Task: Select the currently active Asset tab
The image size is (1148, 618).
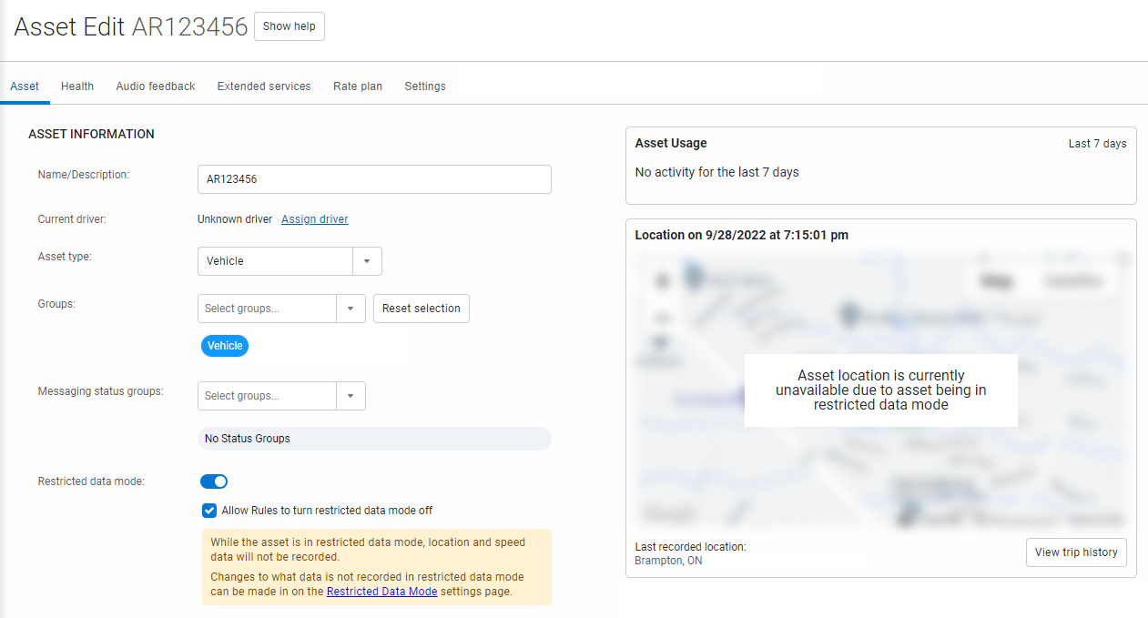Action: (25, 86)
